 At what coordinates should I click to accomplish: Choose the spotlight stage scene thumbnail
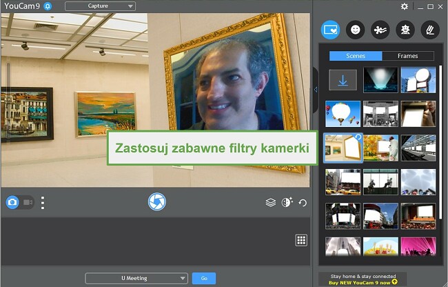380,80
